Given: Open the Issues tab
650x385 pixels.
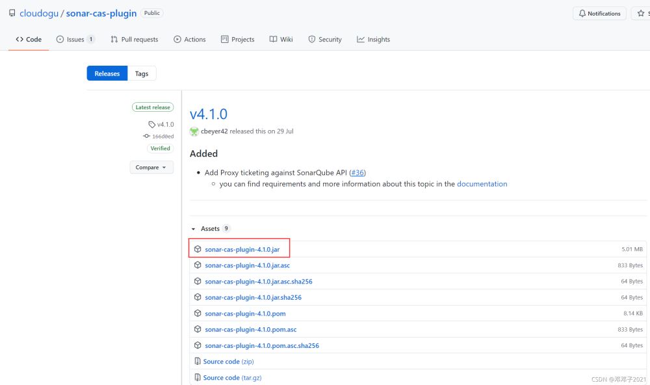Looking at the screenshot, I should pos(75,40).
